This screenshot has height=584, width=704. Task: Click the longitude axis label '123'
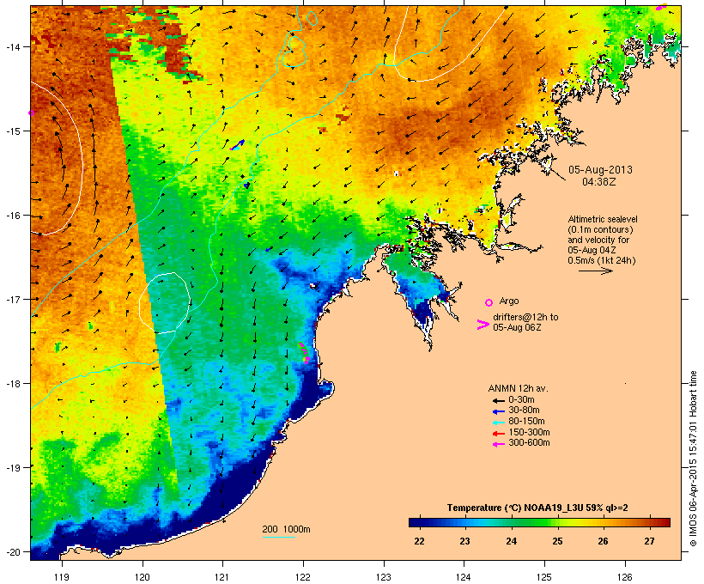384,577
